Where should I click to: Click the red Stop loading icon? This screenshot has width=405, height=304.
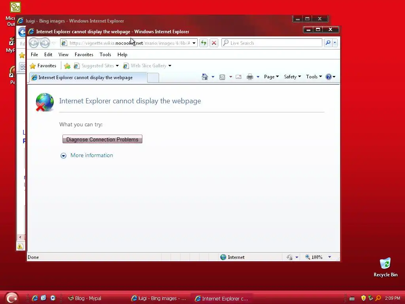point(214,43)
